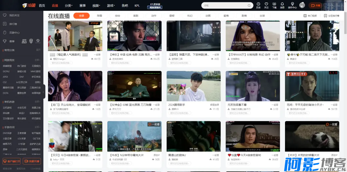This screenshot has height=172, width=347.
Task: Open the 炉石传说 category link
Action: tap(36, 77)
